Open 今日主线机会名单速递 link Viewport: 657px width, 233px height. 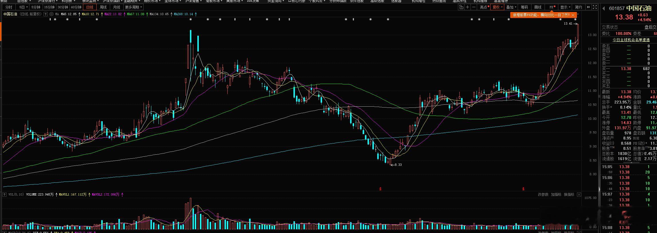(x=631, y=40)
